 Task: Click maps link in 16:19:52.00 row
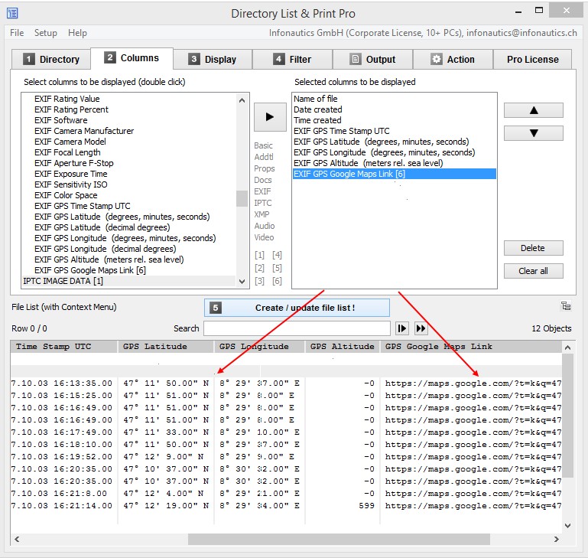point(473,457)
